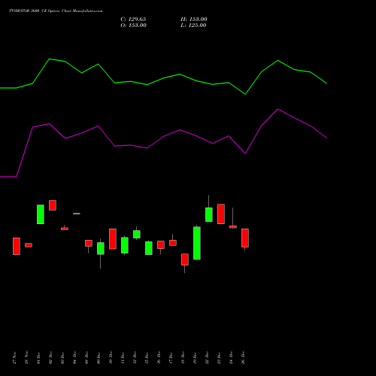Click the 09 Dec date label
The image size is (376, 376).
coord(99,358)
